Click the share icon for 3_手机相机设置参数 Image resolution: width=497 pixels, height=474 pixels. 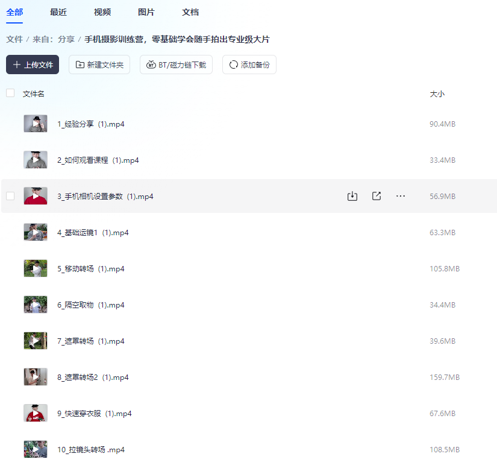377,196
